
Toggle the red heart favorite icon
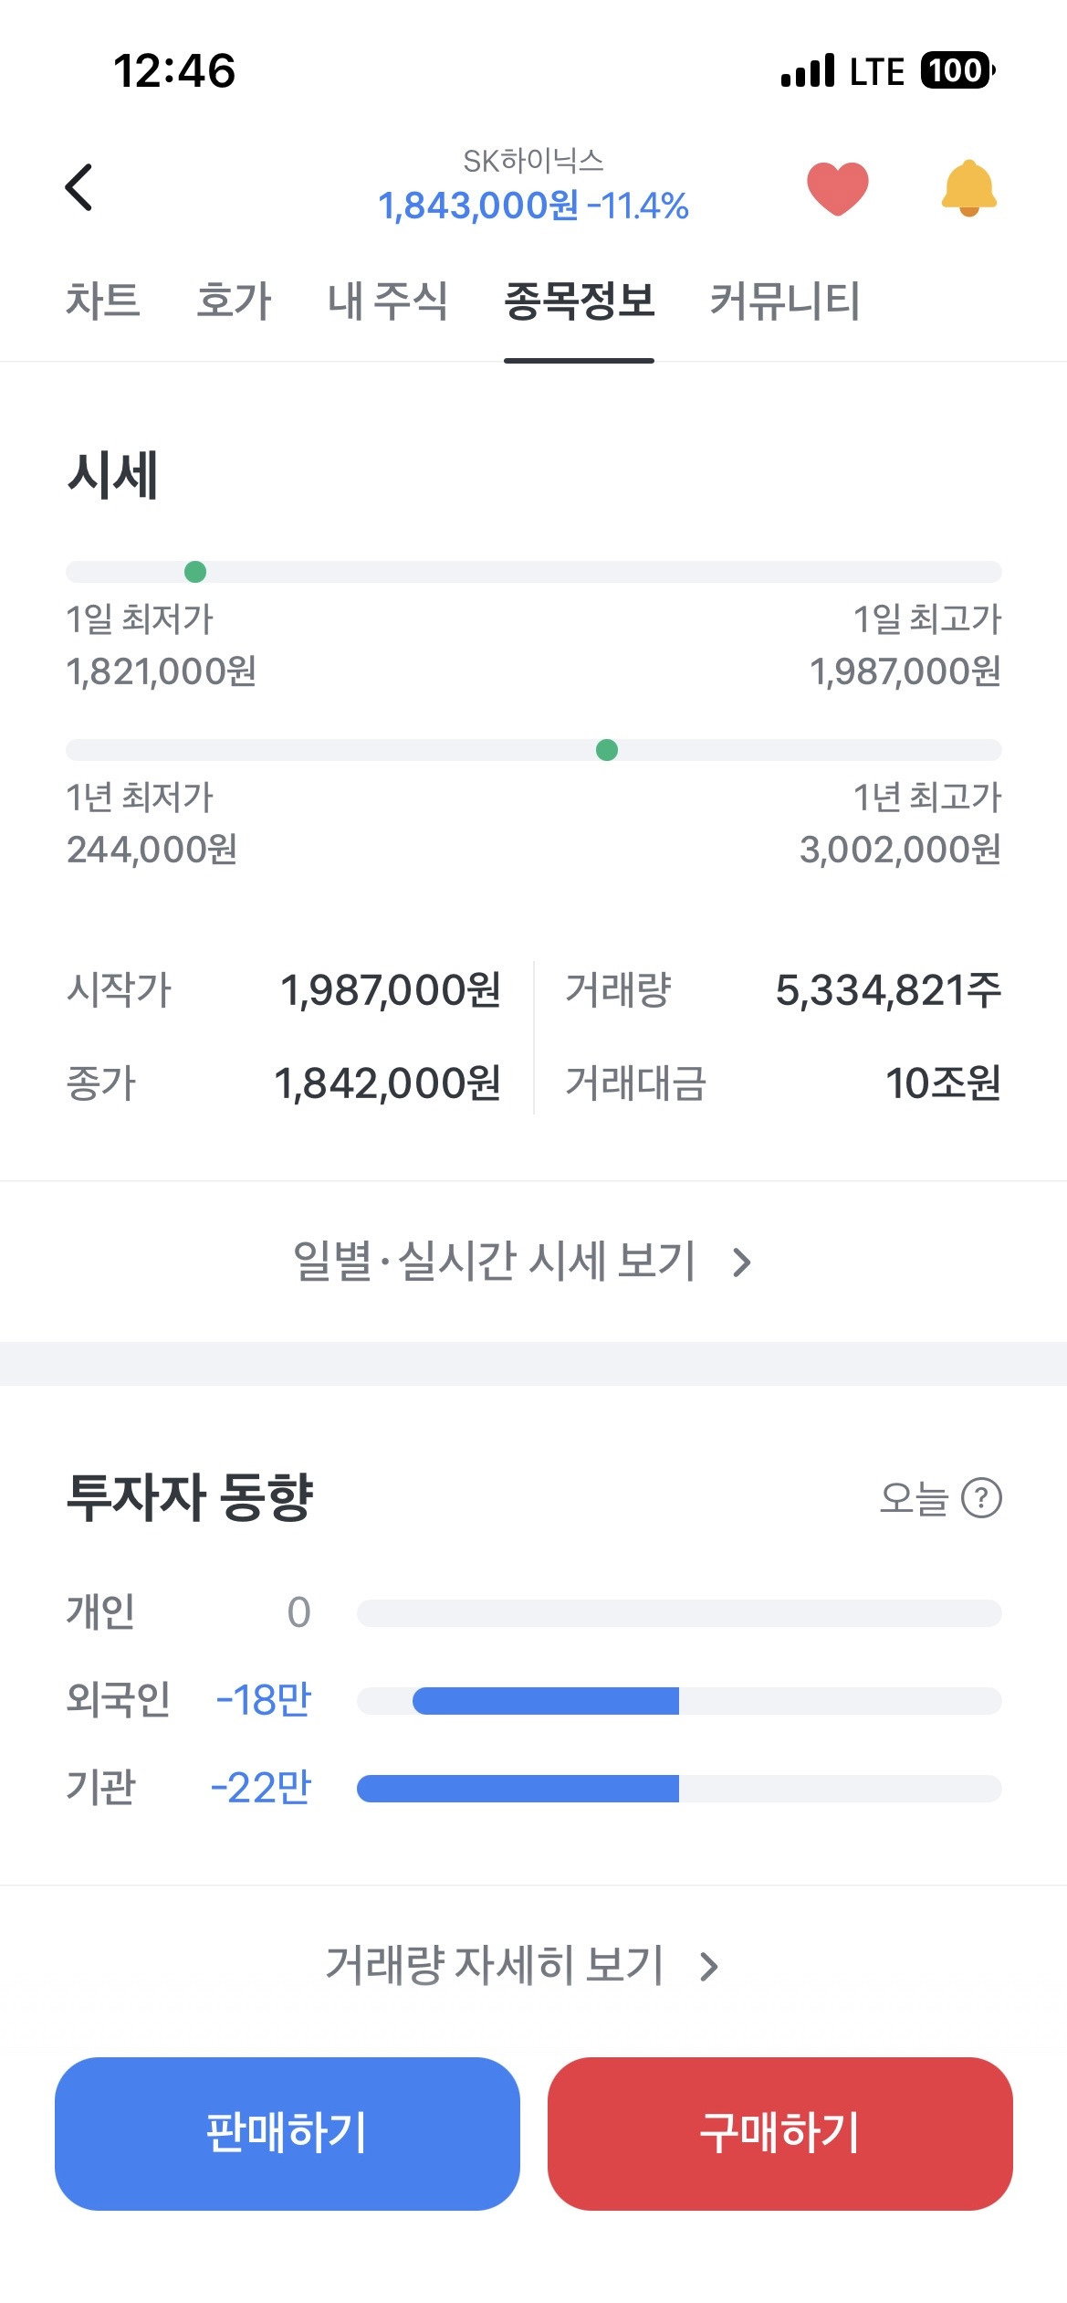point(837,188)
